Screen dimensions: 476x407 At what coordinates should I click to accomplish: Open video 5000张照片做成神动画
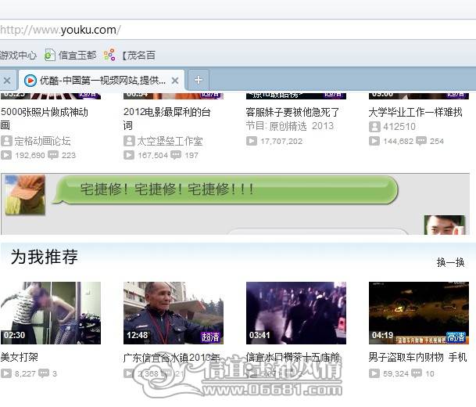point(45,118)
